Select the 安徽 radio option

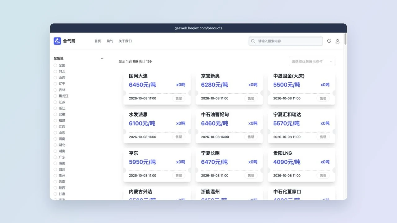pos(55,114)
